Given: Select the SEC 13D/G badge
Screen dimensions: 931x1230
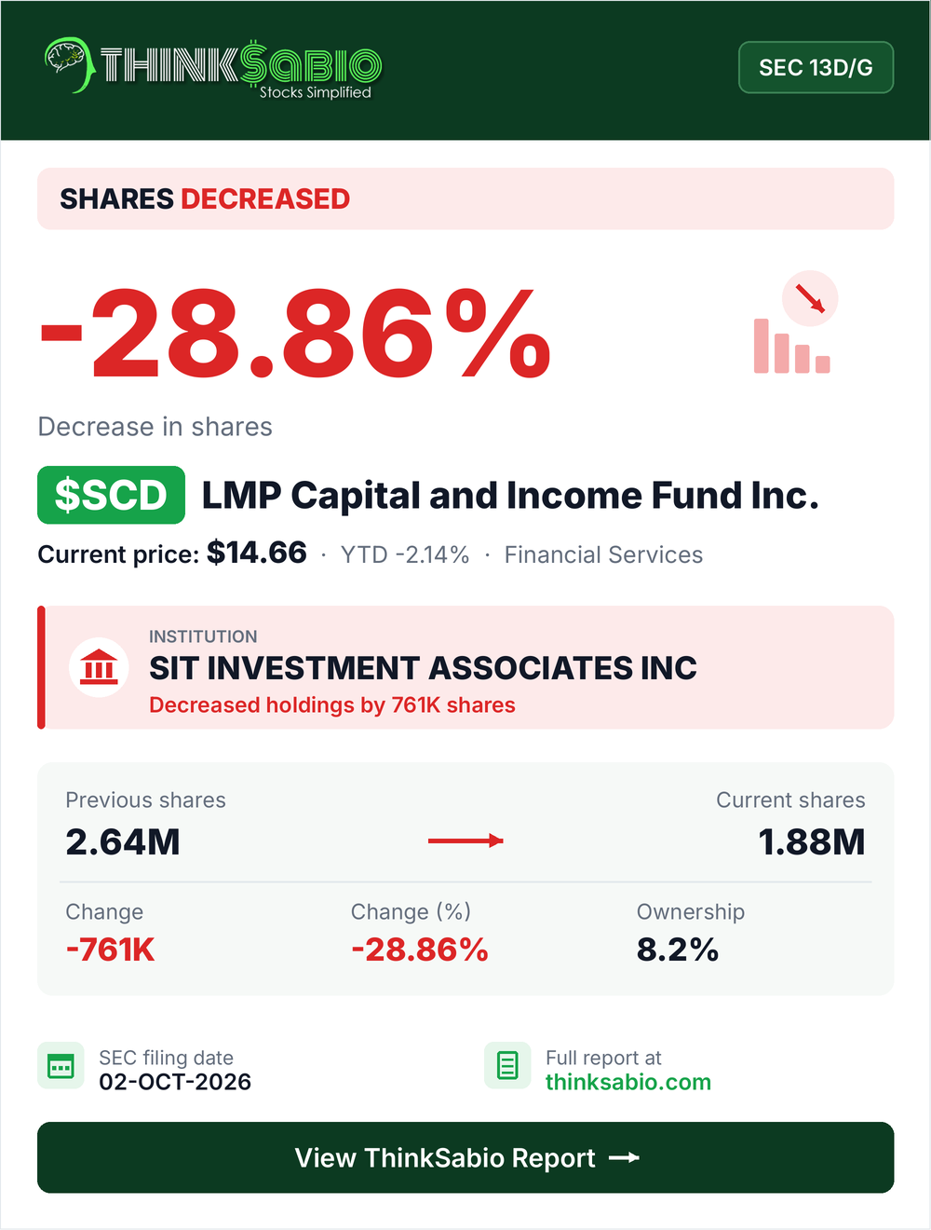Looking at the screenshot, I should [x=816, y=67].
